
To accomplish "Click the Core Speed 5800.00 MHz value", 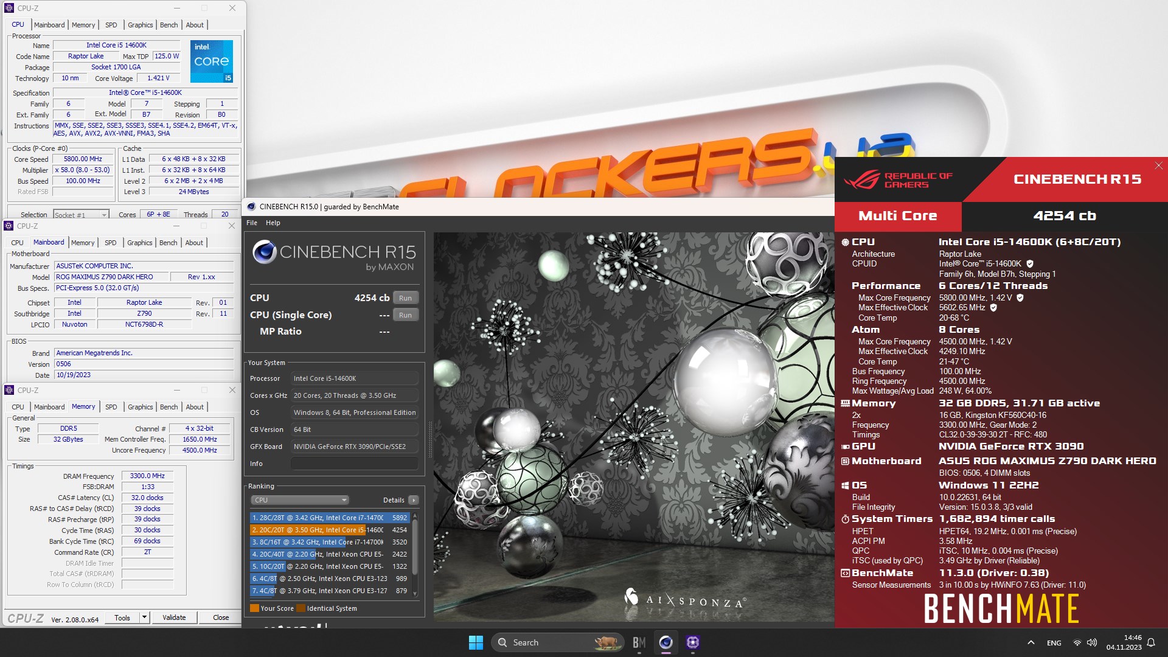I will 83,159.
